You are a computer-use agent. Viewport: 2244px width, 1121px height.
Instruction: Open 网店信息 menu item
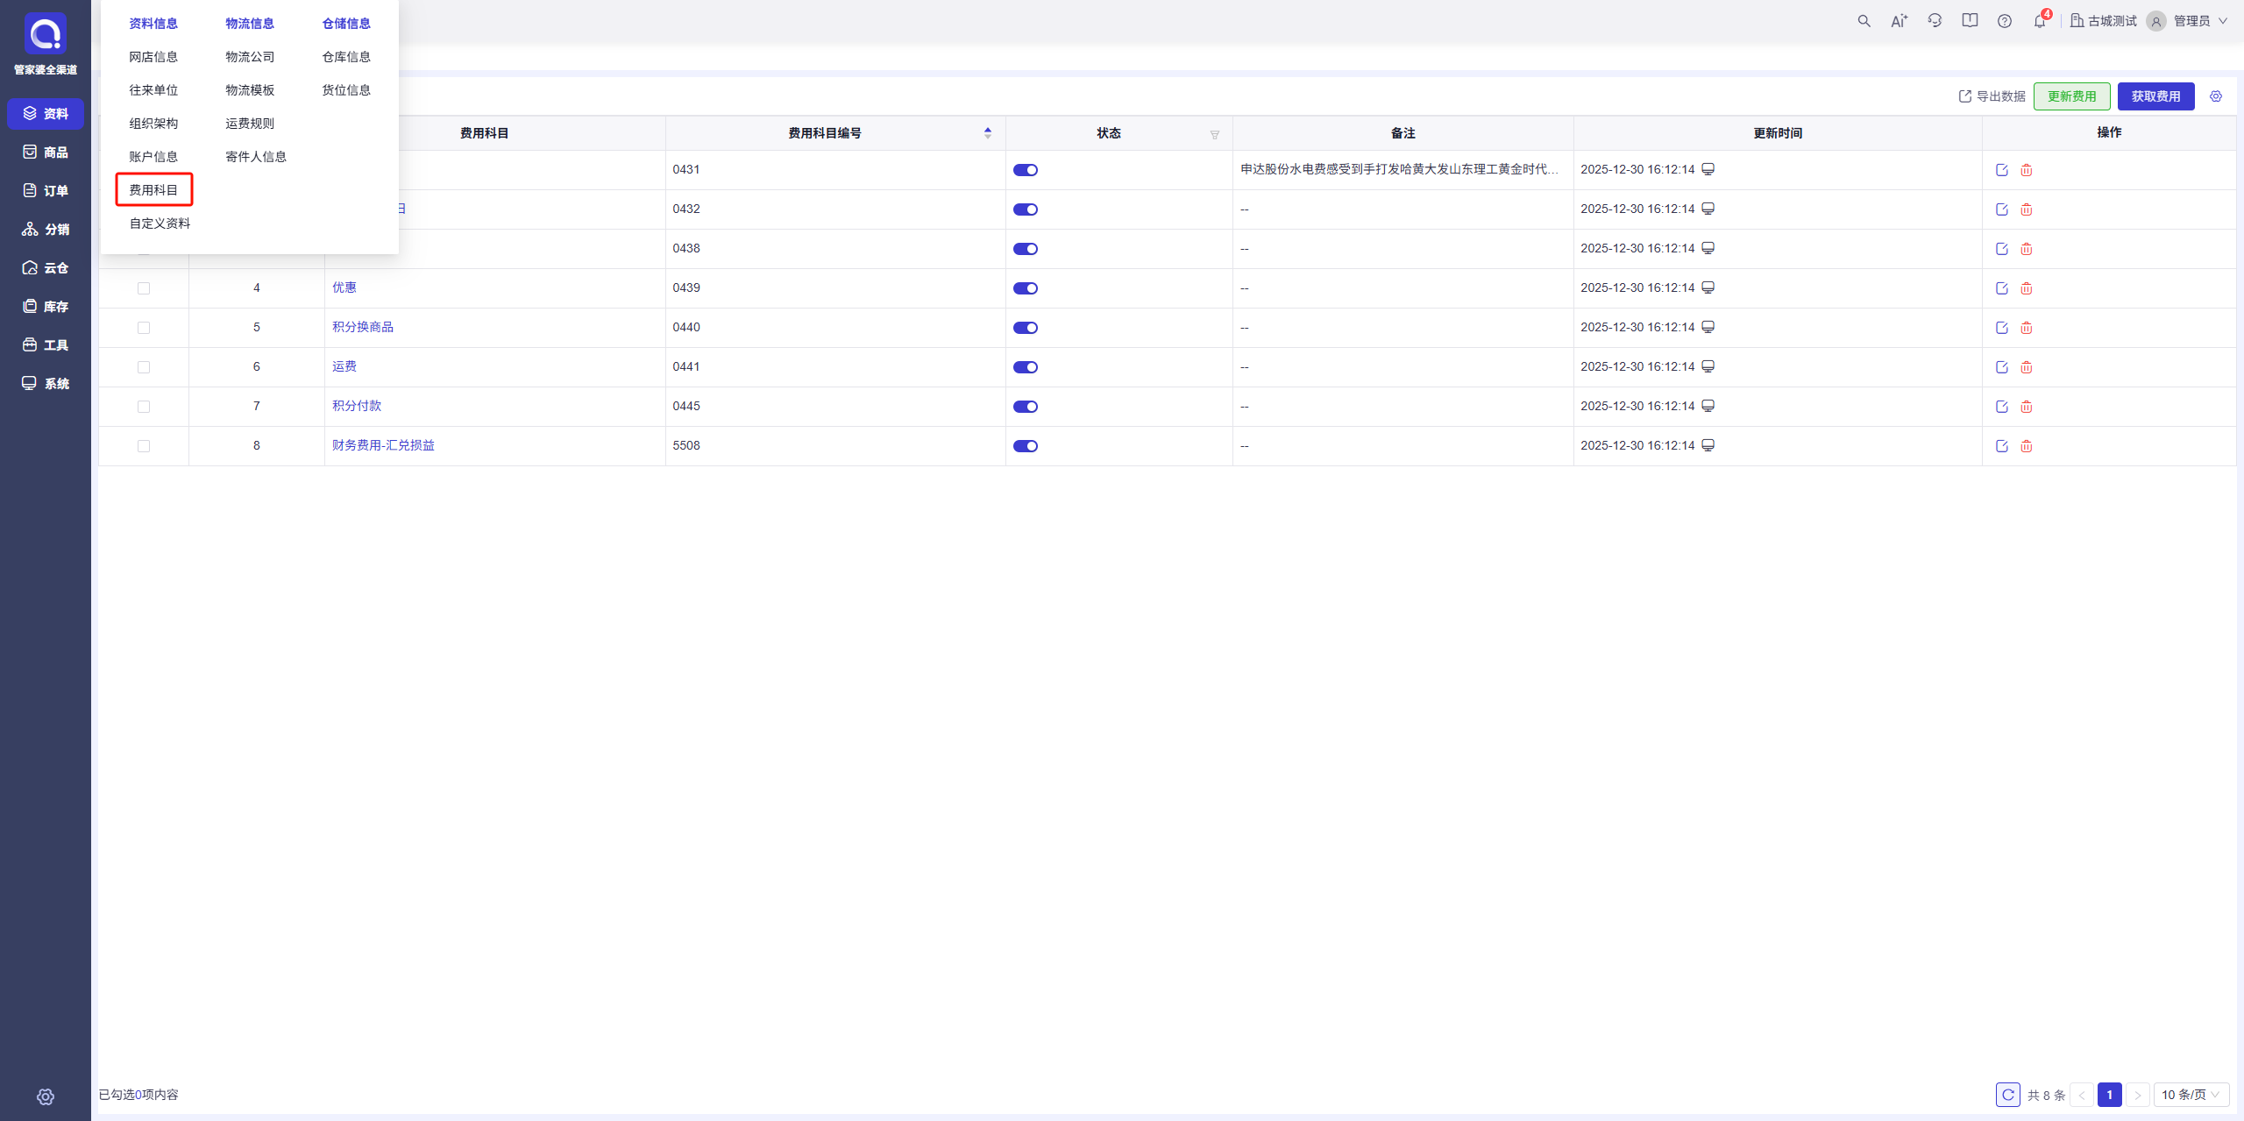click(153, 57)
